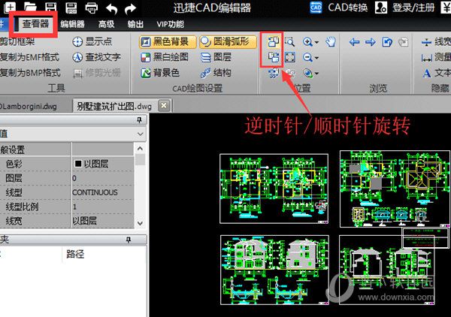Open 结构 structure panel
The width and height of the screenshot is (451, 317).
(216, 73)
